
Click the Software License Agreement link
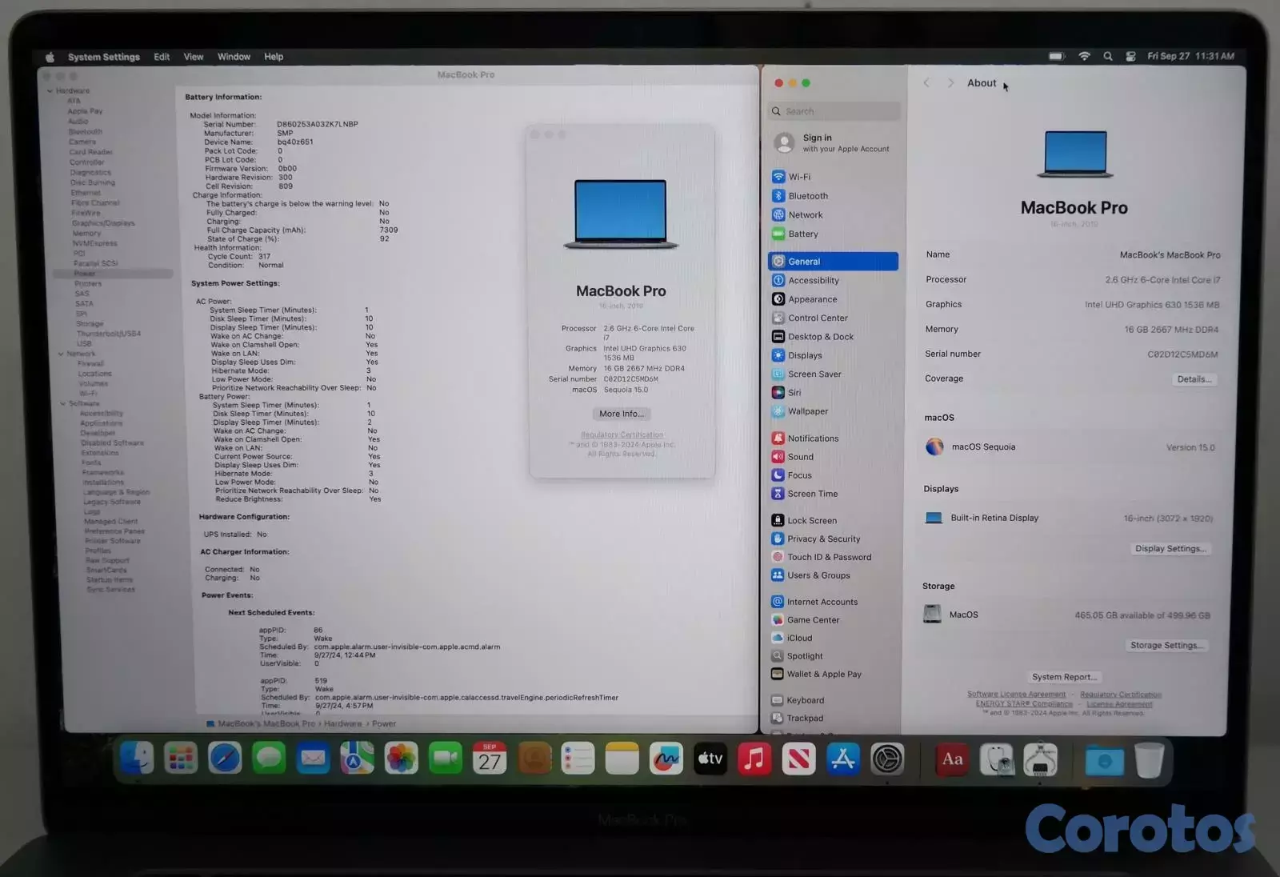point(1016,695)
